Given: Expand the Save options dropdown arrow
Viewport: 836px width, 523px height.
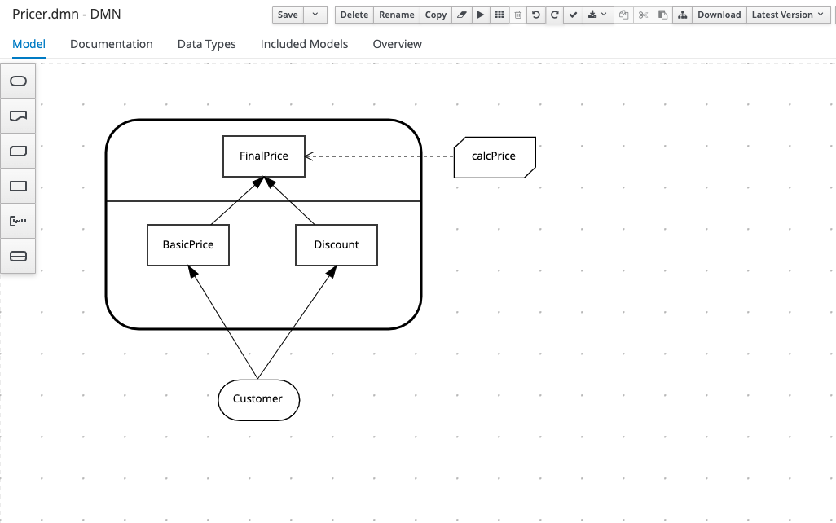Looking at the screenshot, I should [x=316, y=15].
